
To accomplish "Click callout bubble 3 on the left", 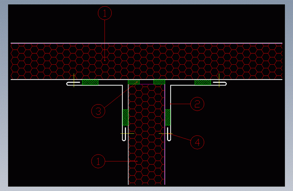I will [98, 111].
